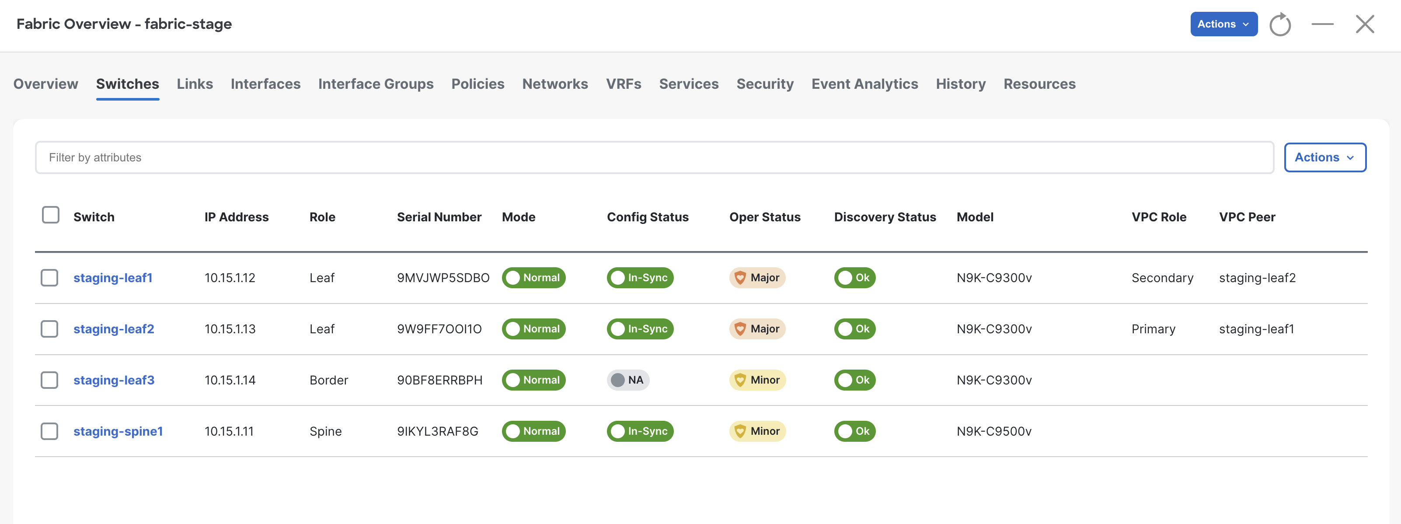
Task: Click the Oper Status column header
Action: coord(765,217)
